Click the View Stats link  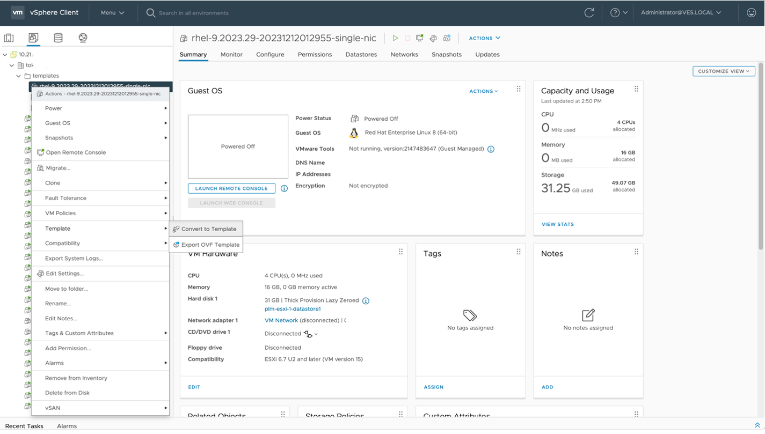click(557, 224)
